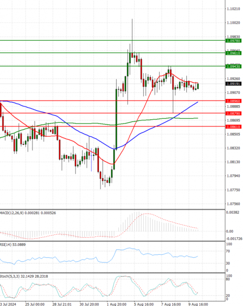Click the most recent green candle on chart

198,85
